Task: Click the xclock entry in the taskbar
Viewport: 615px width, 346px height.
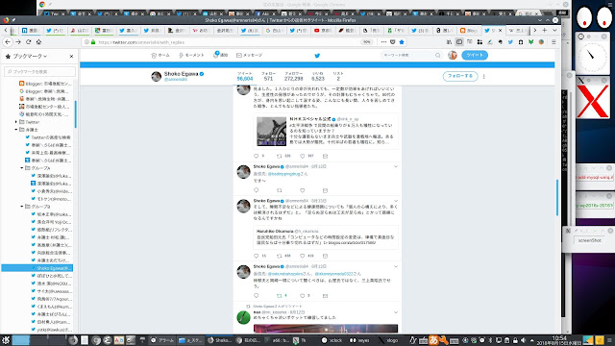Action: (x=332, y=340)
